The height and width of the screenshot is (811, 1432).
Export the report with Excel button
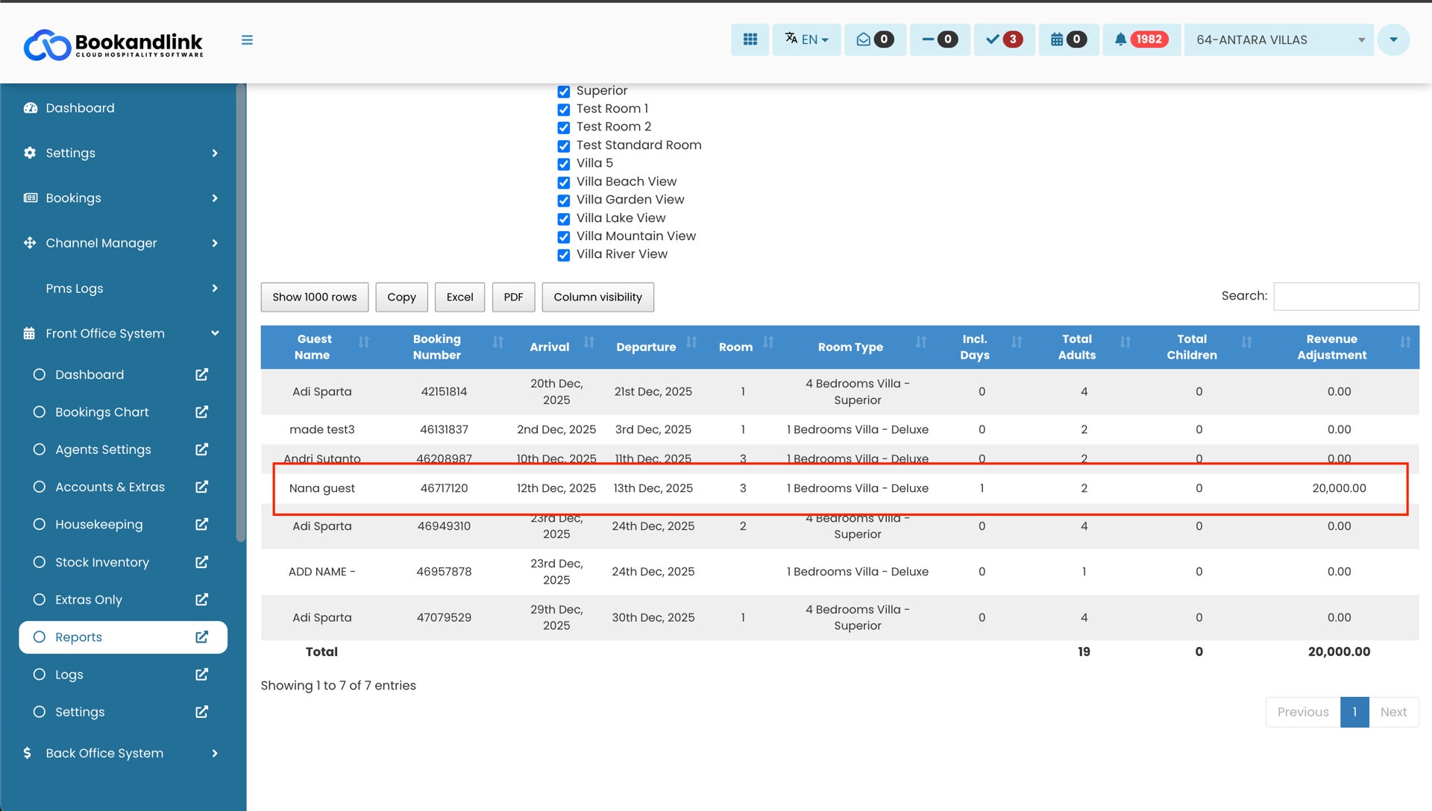[459, 297]
